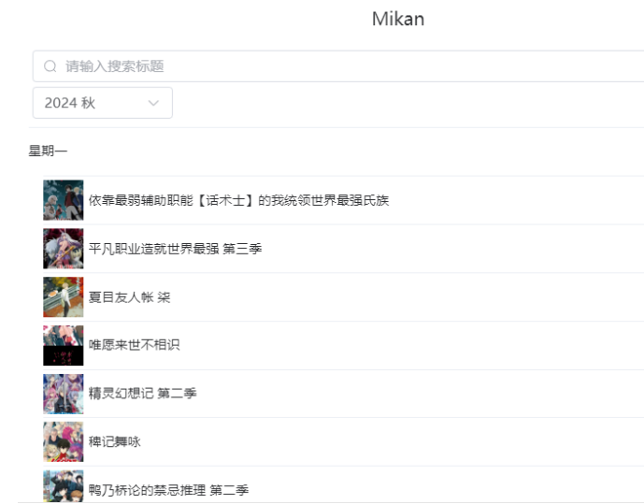
Task: Focus the 请输入搜索标题 search field
Action: click(x=338, y=66)
